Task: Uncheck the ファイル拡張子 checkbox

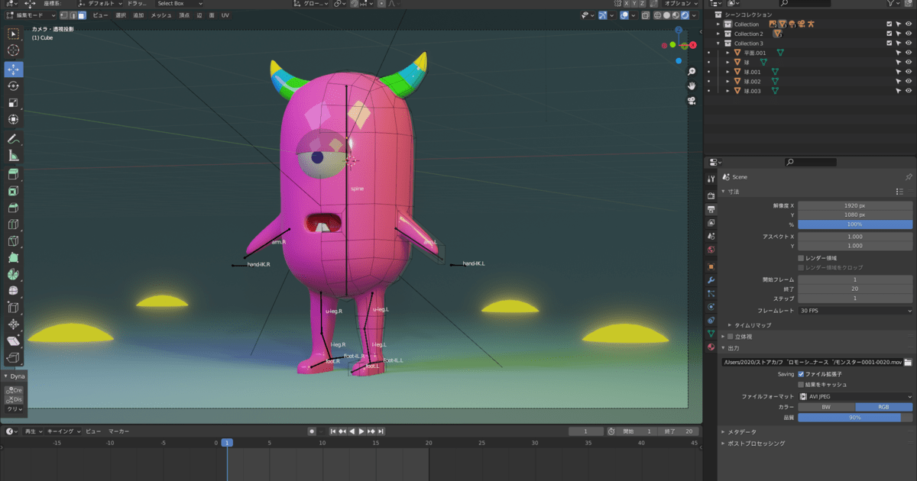Action: pos(801,374)
